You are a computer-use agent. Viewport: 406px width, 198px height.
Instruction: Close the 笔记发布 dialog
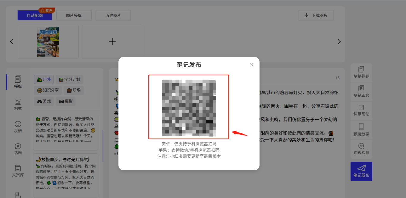[251, 65]
